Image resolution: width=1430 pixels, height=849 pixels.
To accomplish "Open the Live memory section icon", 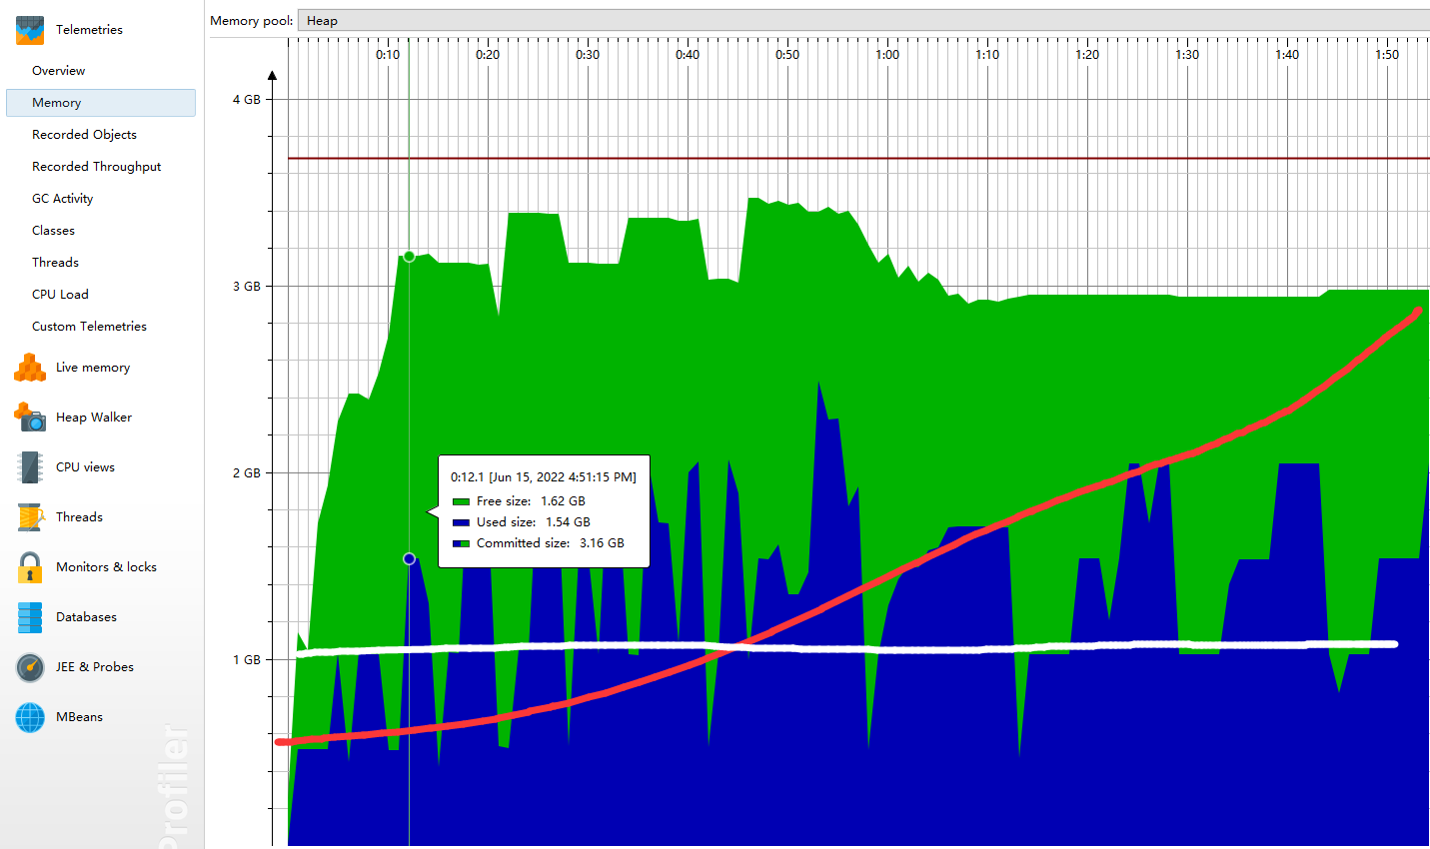I will pyautogui.click(x=30, y=368).
